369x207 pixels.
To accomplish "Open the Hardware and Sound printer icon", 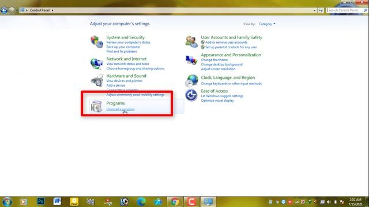I will (97, 80).
